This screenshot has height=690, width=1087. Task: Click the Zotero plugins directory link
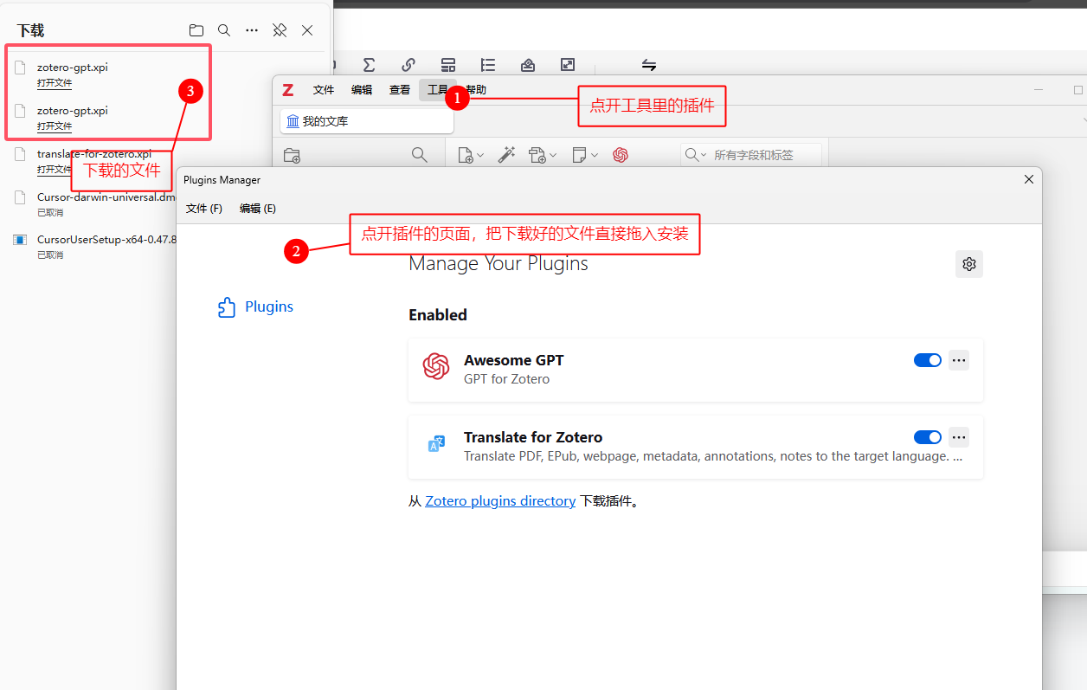coord(500,500)
